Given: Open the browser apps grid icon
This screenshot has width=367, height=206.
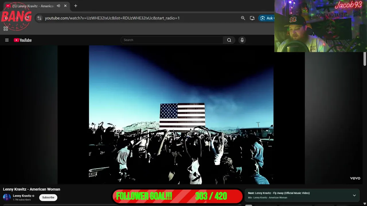Looking at the screenshot, I should pyautogui.click(x=5, y=28).
